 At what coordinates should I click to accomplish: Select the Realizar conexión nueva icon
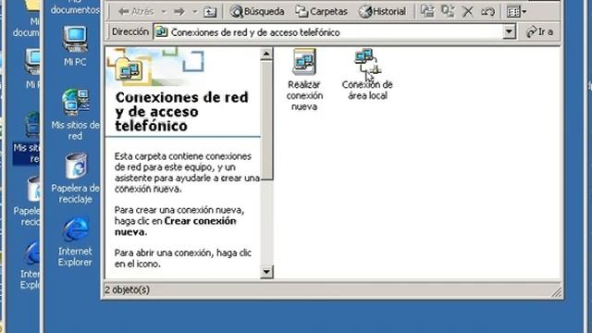304,80
